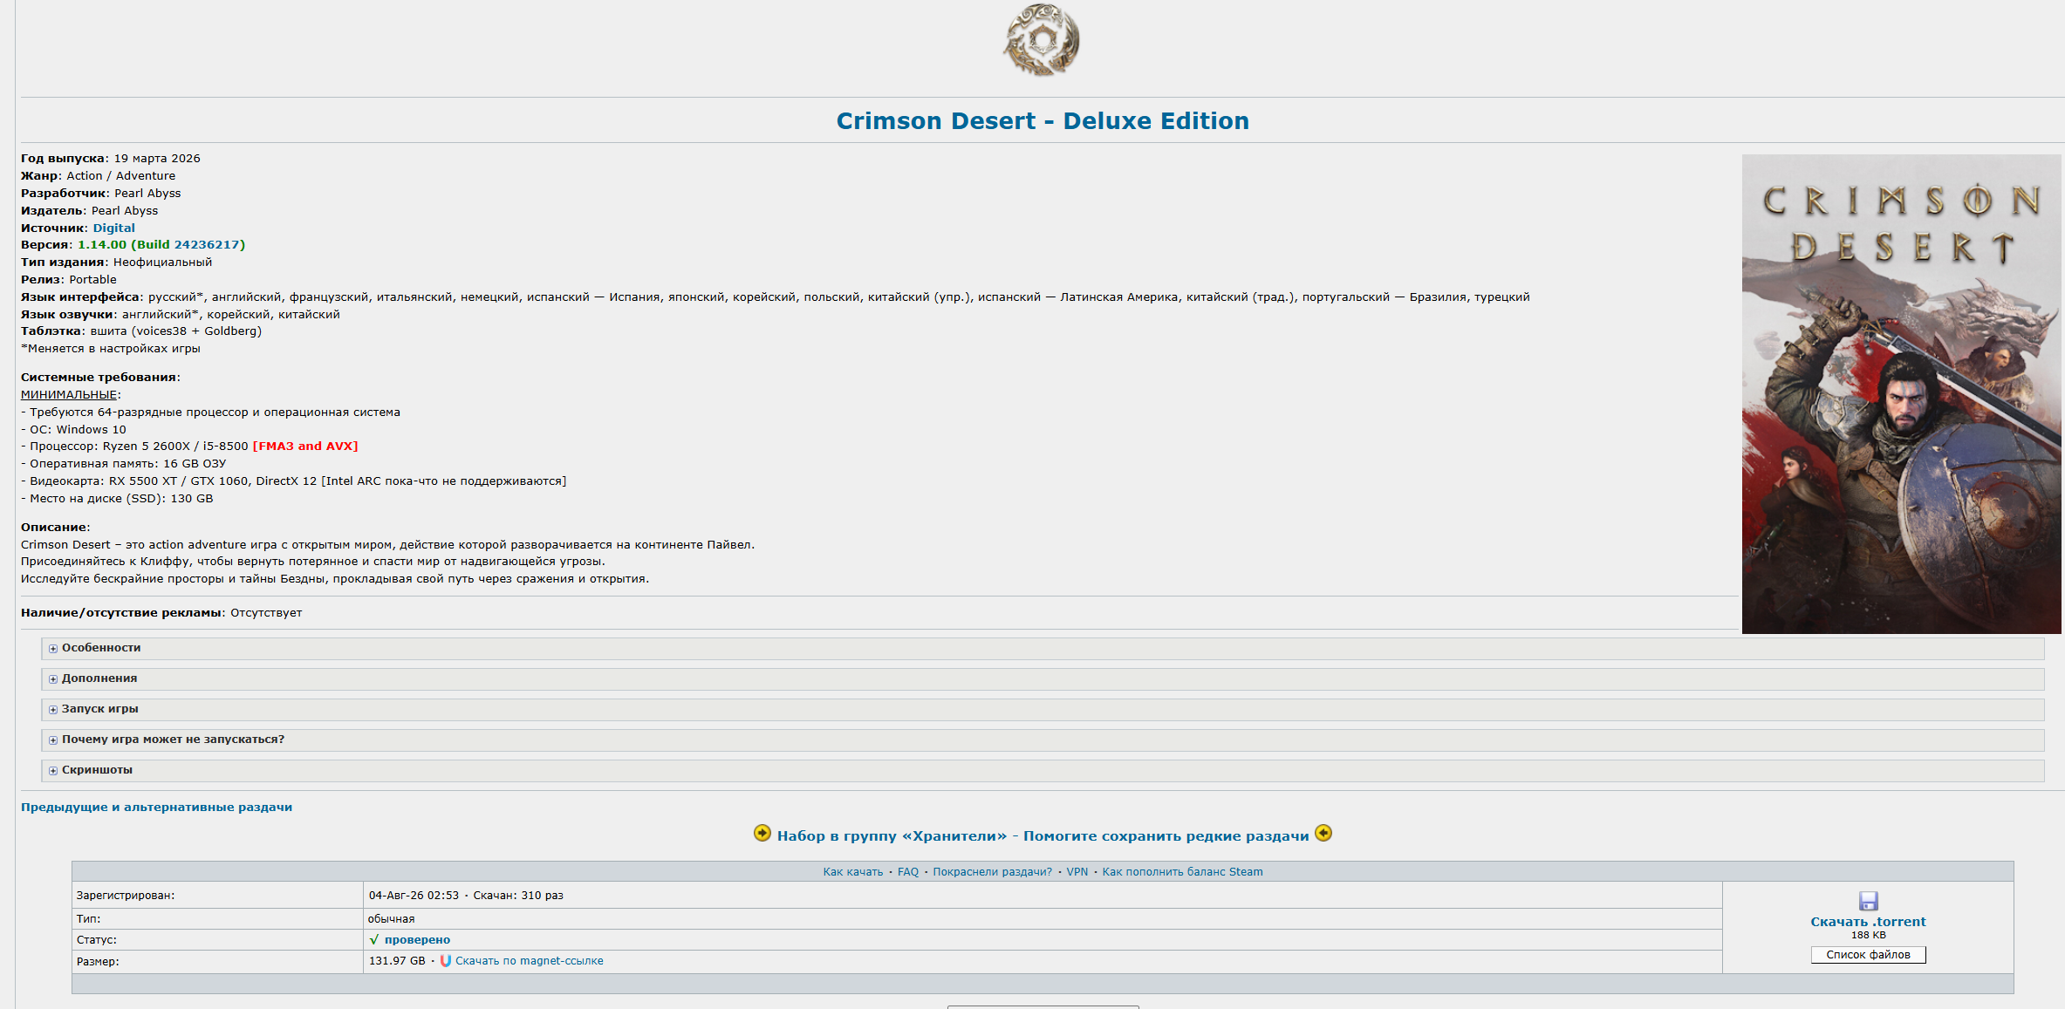Click the edition type «Неофициальный»
The width and height of the screenshot is (2065, 1009).
point(162,262)
